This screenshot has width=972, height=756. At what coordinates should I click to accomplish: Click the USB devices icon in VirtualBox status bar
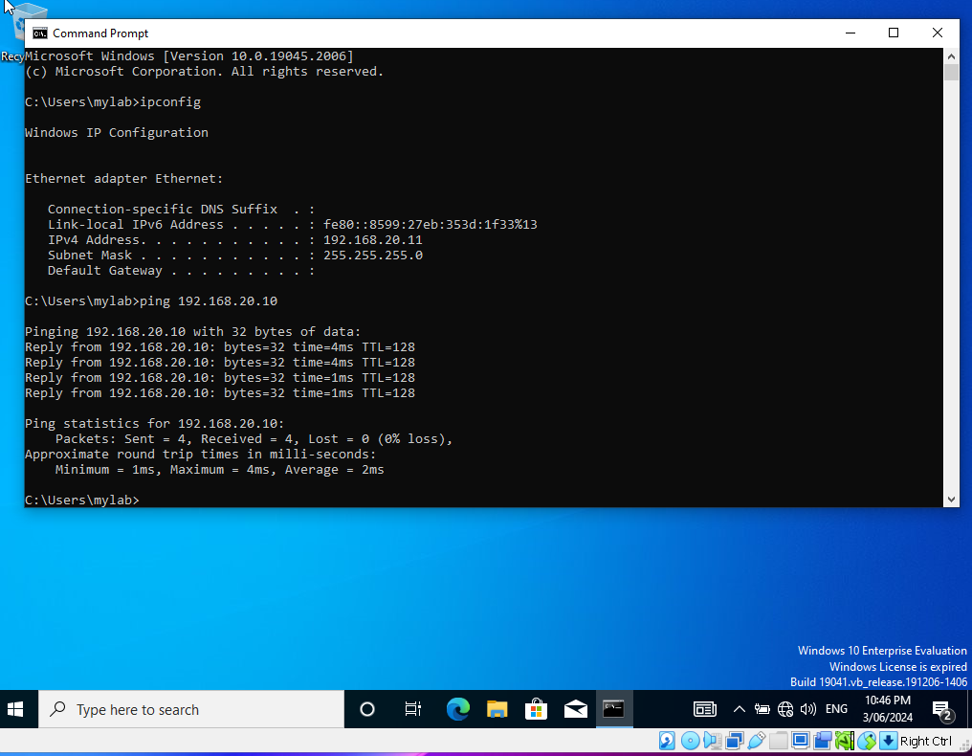[757, 740]
